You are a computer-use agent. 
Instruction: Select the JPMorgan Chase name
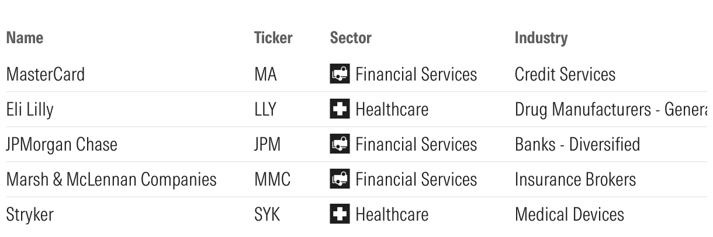coord(61,145)
